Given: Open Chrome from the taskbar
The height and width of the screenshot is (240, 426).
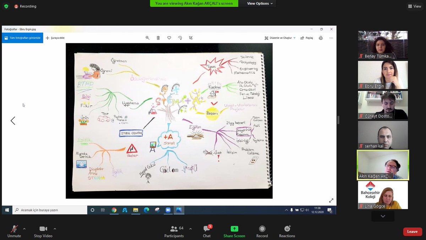Looking at the screenshot, I should 114,210.
